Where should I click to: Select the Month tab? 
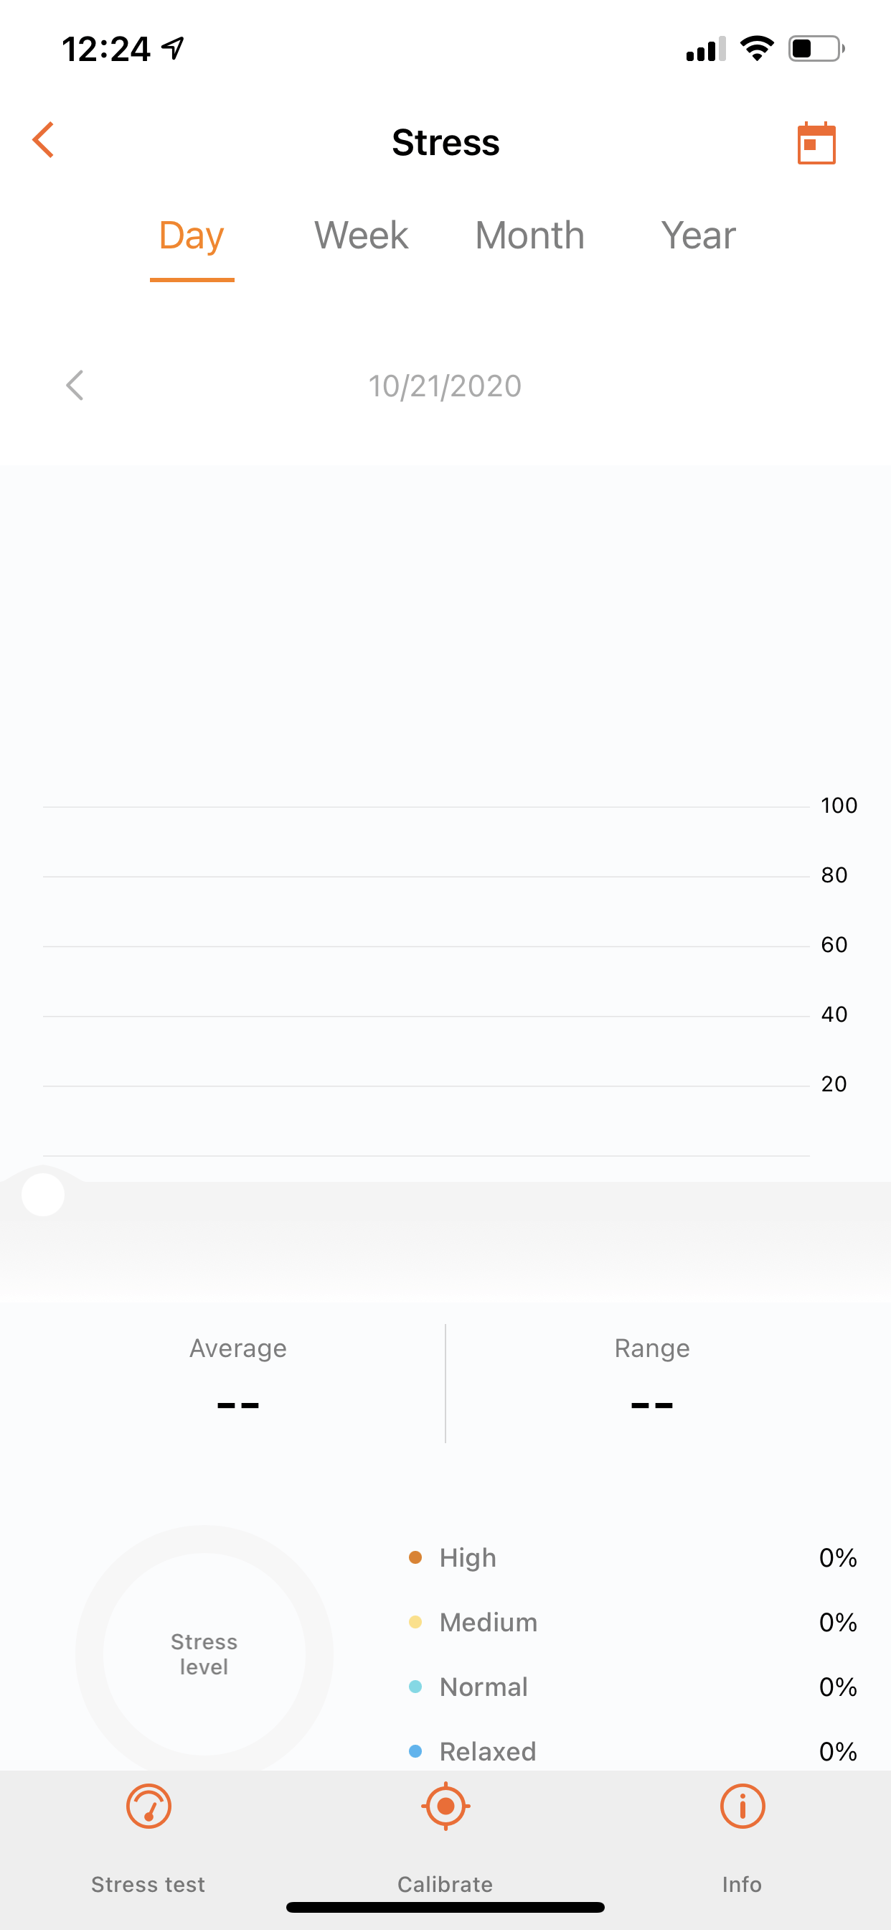point(529,236)
